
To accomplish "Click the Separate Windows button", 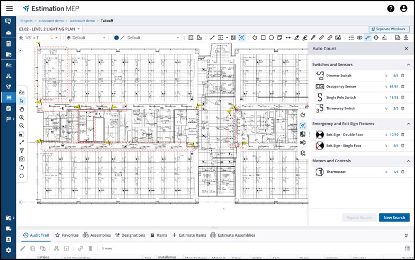I will pos(389,29).
